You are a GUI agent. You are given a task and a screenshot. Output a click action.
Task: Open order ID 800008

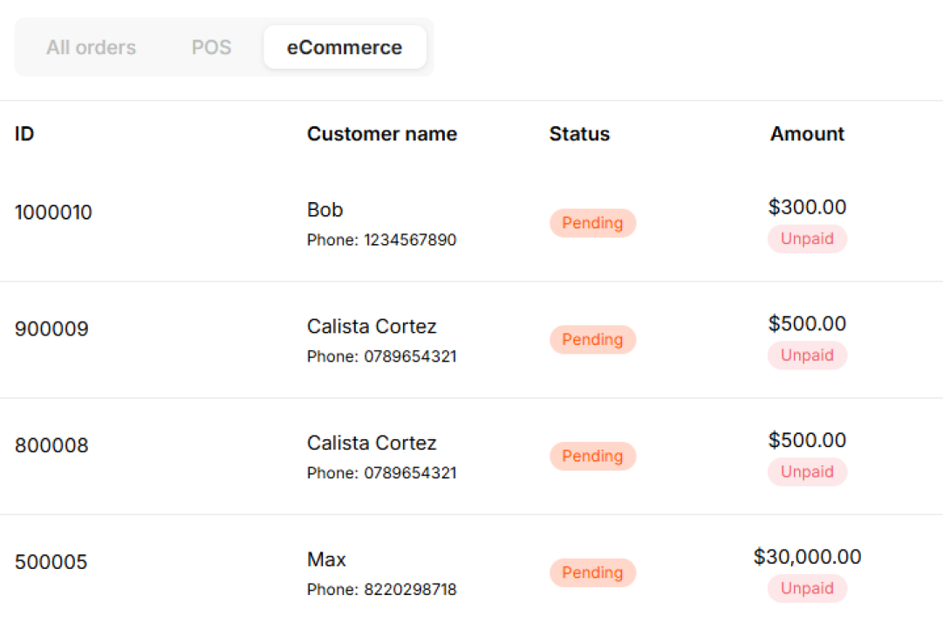click(51, 445)
